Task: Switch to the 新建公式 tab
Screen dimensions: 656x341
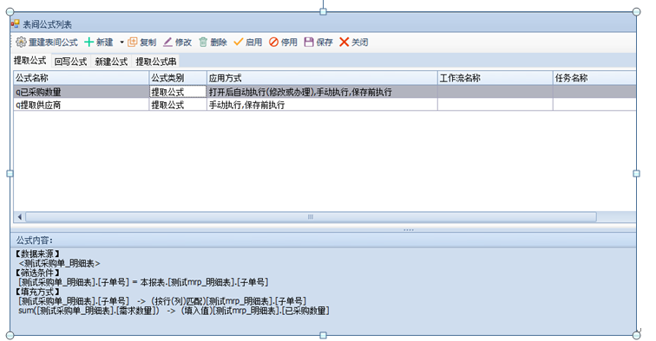Action: (111, 61)
